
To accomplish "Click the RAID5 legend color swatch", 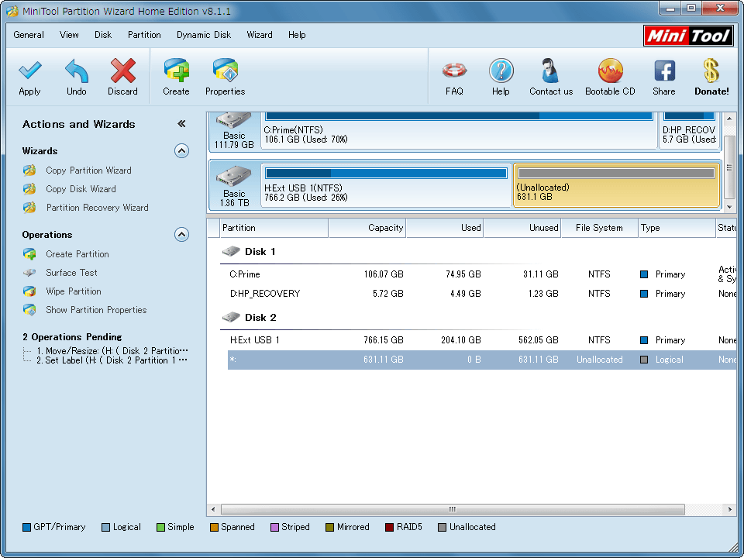I will pos(390,527).
